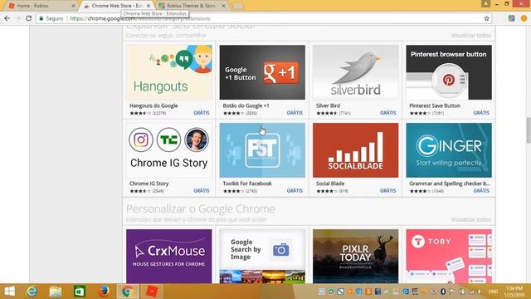
Task: Select the Chrome Web Store tab
Action: click(117, 6)
